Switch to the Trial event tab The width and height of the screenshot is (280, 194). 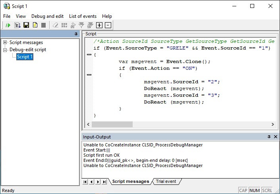pos(165,181)
